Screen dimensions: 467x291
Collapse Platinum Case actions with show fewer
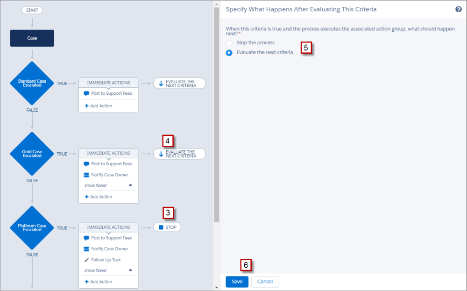[x=96, y=270]
